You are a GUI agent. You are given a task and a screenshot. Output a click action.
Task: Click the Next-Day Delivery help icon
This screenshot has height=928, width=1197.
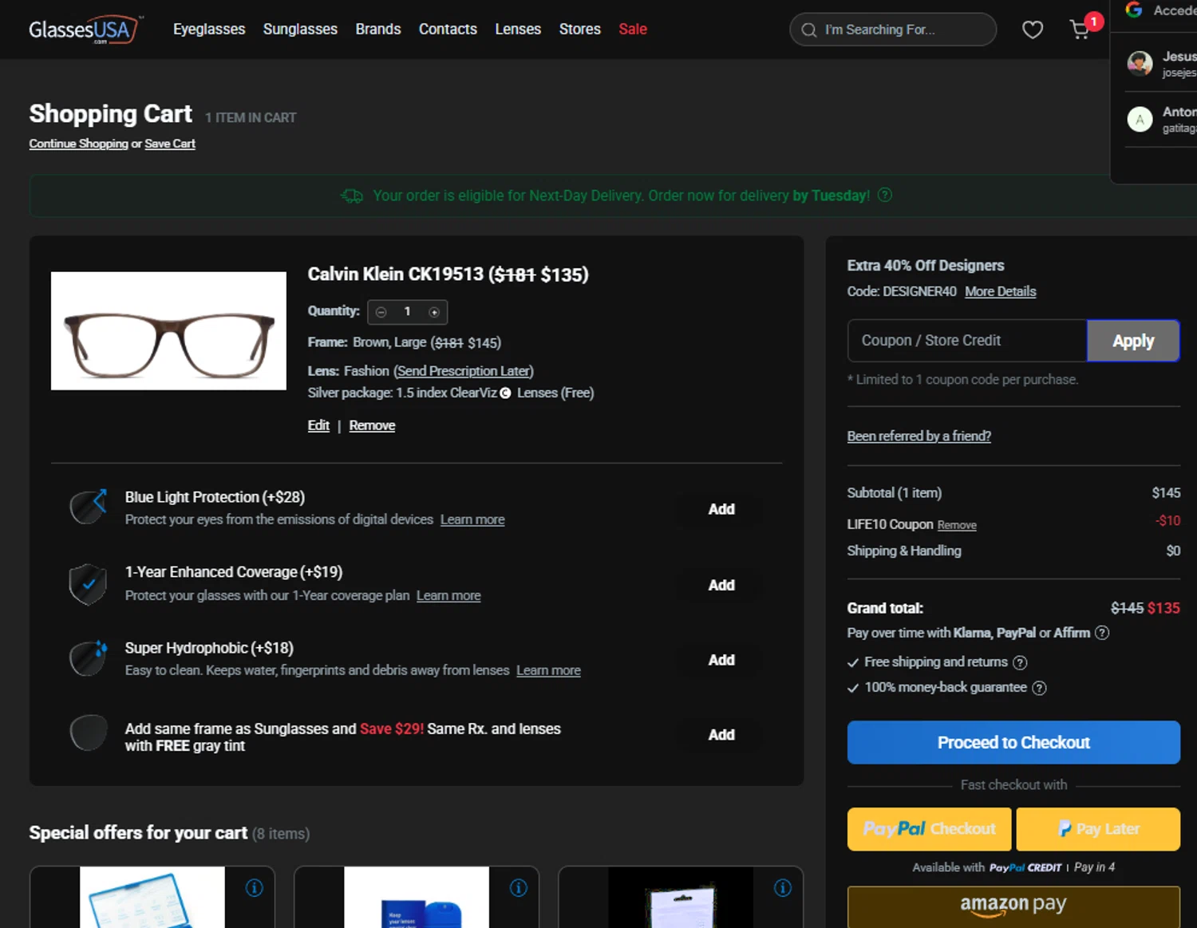click(885, 195)
